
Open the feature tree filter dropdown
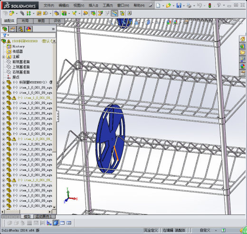tap(6, 35)
